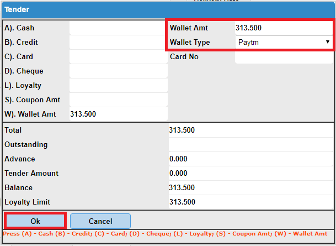Select the Loyalty Limit value field
Viewport: 336px width, 246px height.
[250, 202]
